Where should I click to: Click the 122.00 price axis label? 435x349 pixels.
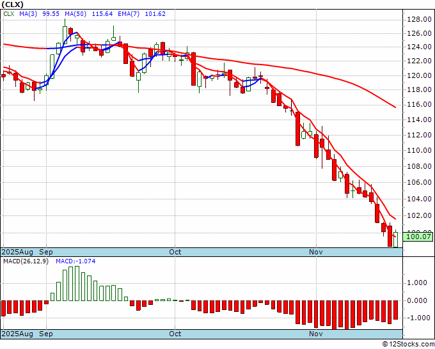click(x=419, y=61)
